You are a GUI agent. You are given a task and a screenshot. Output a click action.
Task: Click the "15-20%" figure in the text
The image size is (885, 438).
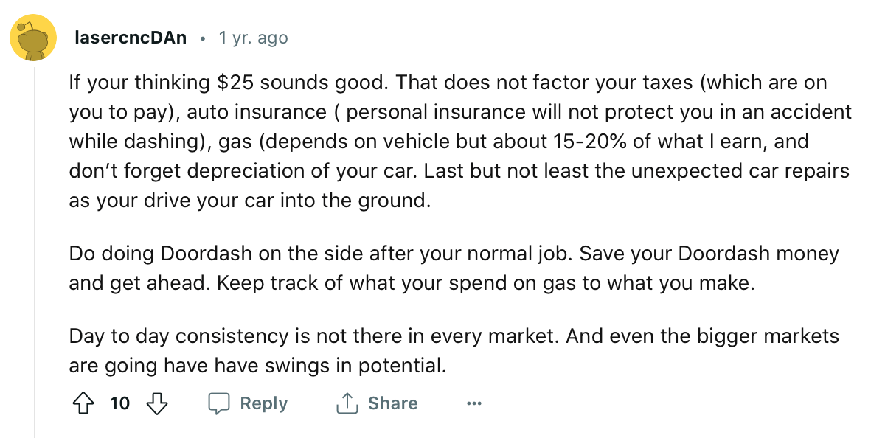(x=587, y=141)
